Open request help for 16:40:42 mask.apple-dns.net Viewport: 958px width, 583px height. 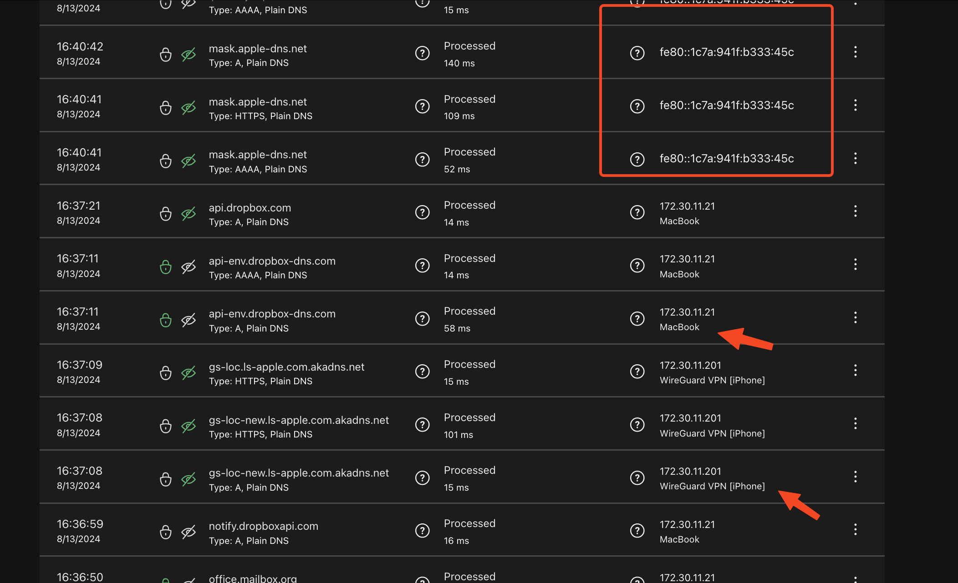point(422,53)
